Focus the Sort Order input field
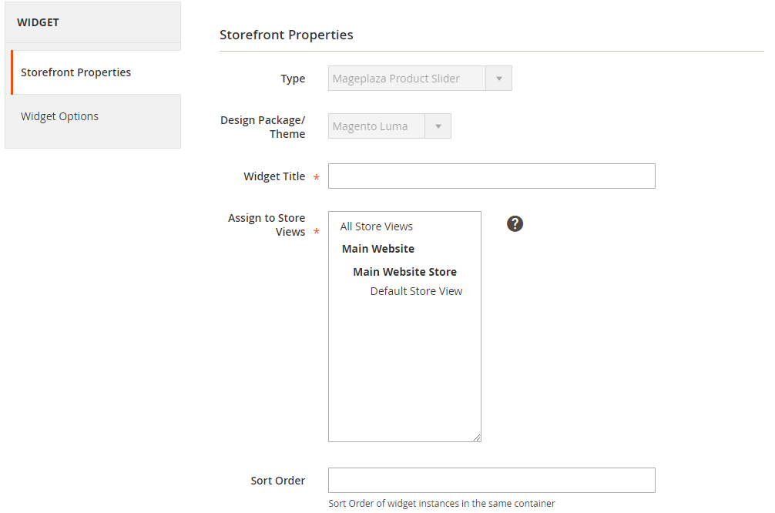Viewport: 775px width, 513px height. 492,481
